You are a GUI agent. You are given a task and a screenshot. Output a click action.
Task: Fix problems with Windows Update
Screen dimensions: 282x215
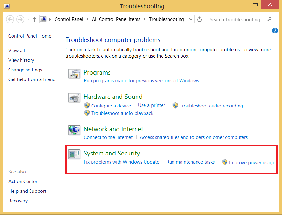pyautogui.click(x=122, y=162)
